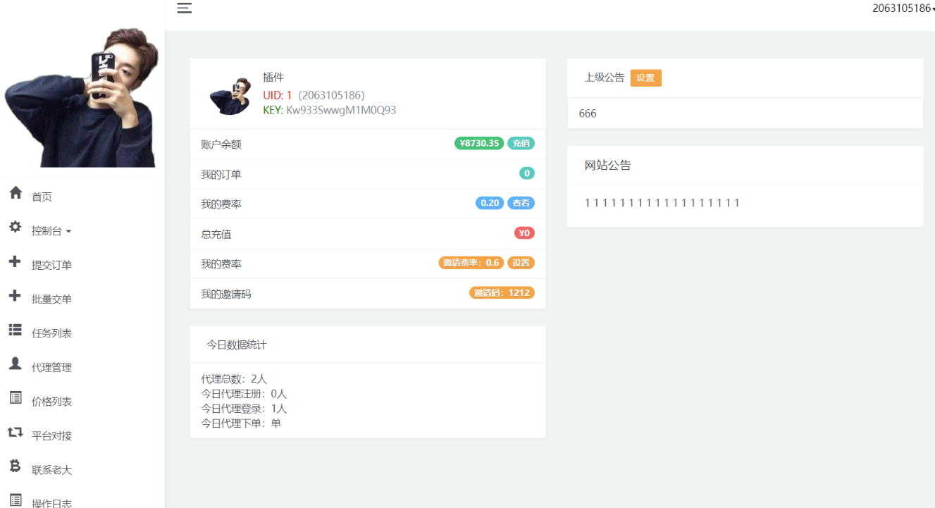Image resolution: width=935 pixels, height=508 pixels.
Task: Open 操作日志 in the sidebar
Action: 51,503
